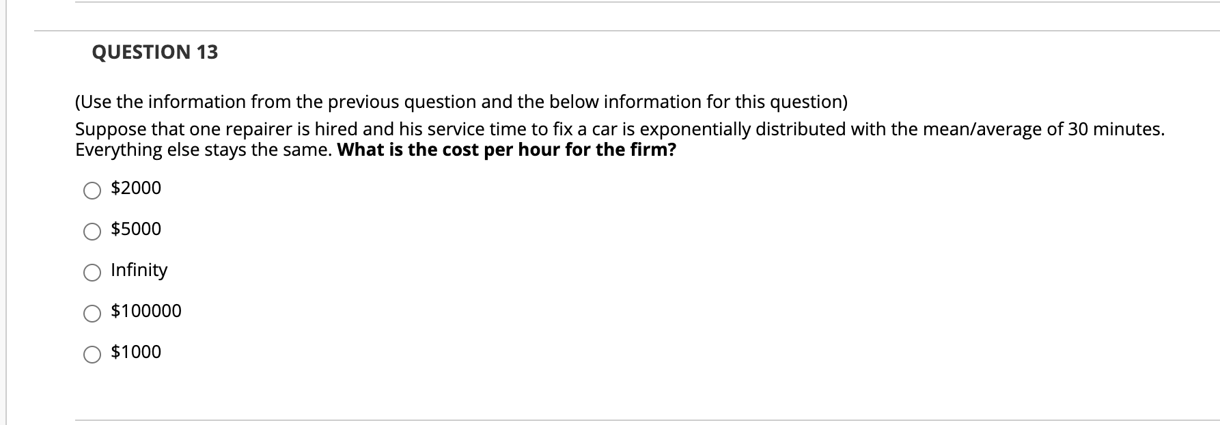Click the Infinity answer label

139,270
